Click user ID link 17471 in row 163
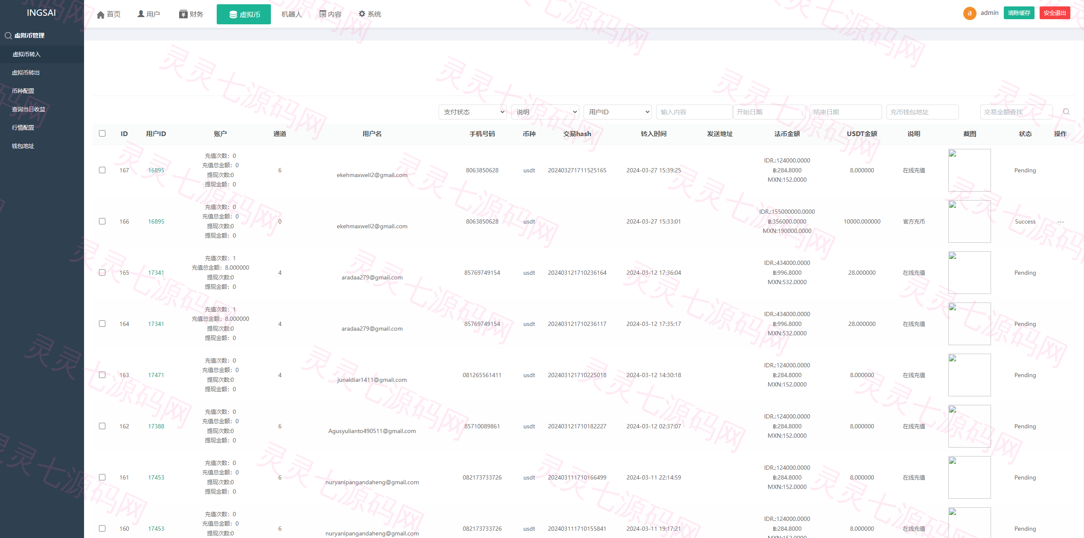 point(156,375)
